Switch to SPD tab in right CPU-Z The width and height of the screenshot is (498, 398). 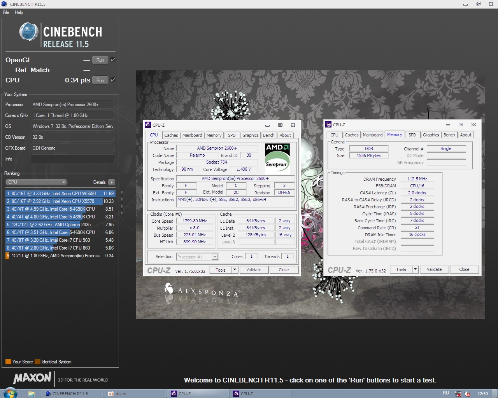[412, 135]
